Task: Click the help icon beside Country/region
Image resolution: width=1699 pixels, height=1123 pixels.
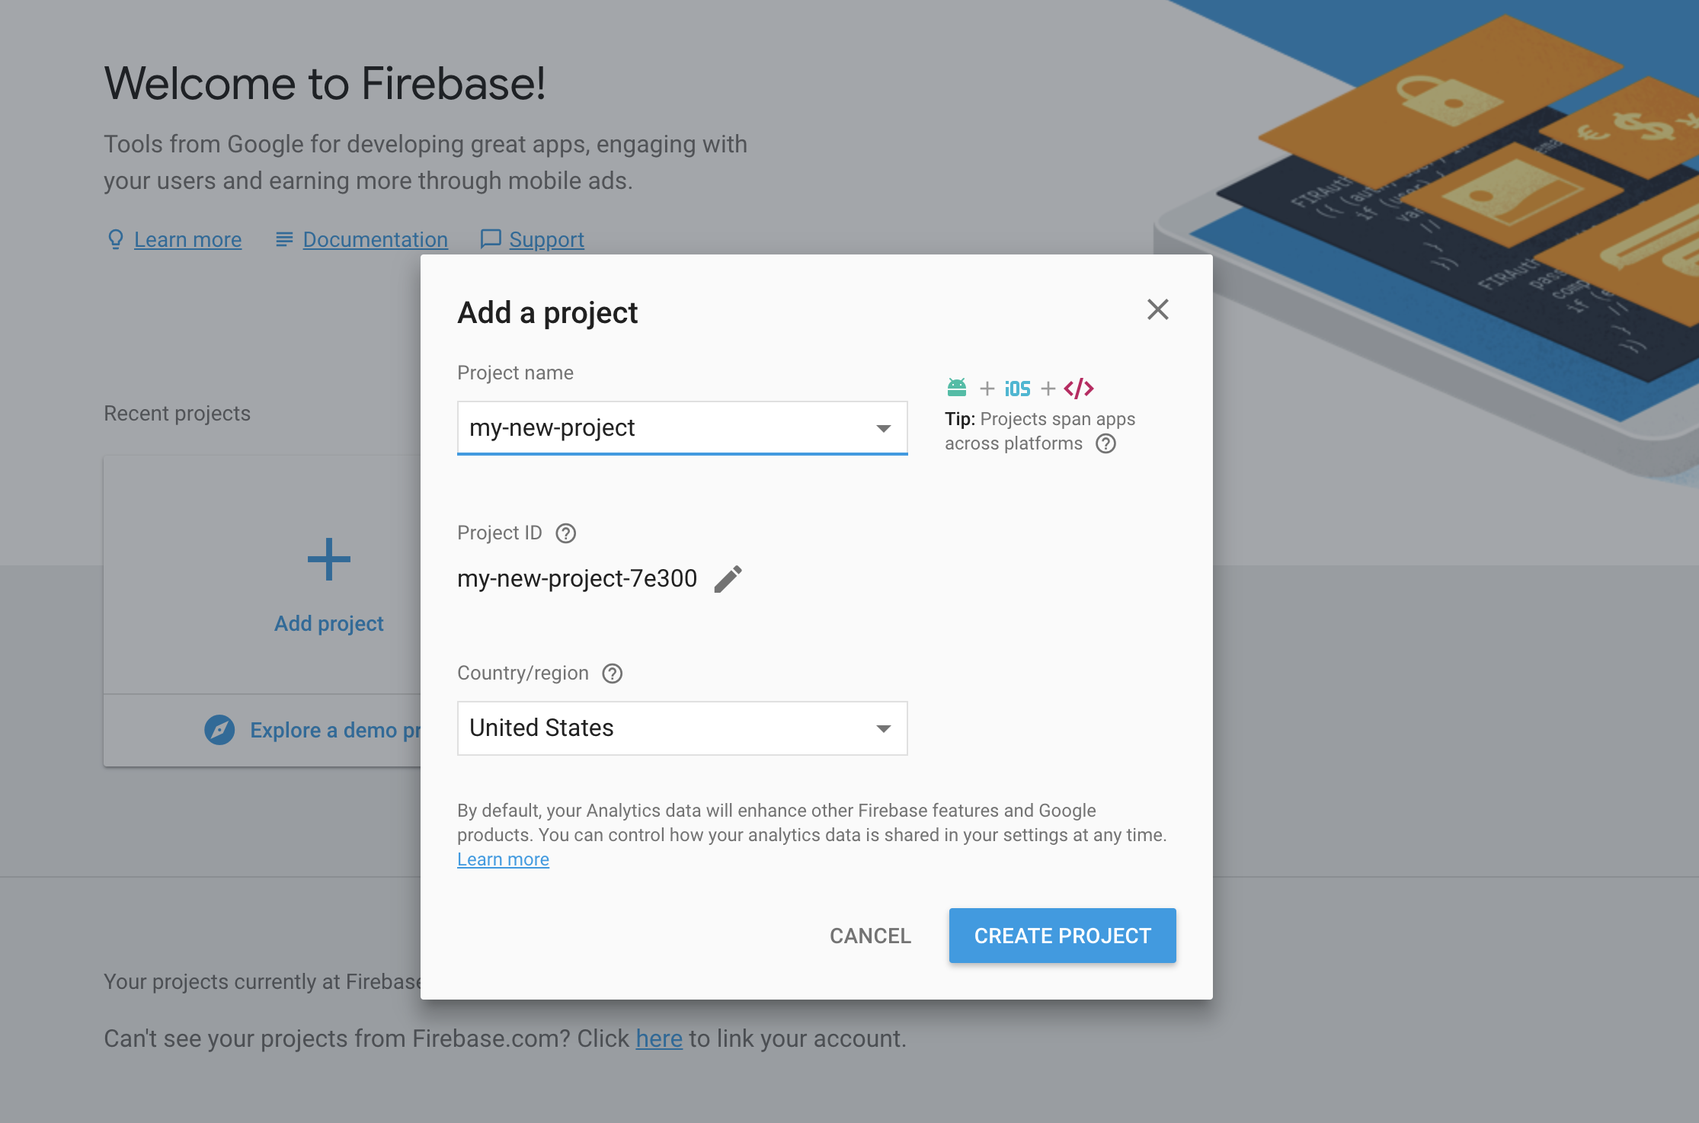Action: 613,673
